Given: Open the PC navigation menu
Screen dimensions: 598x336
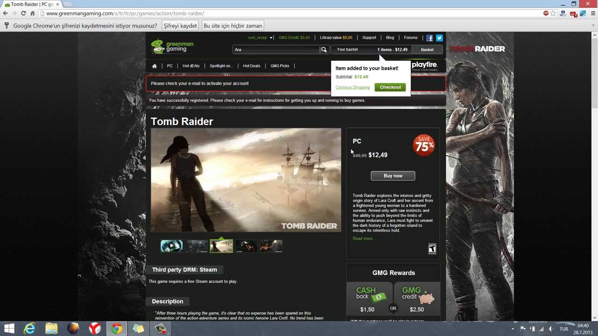Looking at the screenshot, I should (170, 66).
